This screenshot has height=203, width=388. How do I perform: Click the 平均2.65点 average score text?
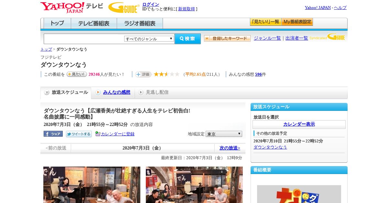[196, 74]
